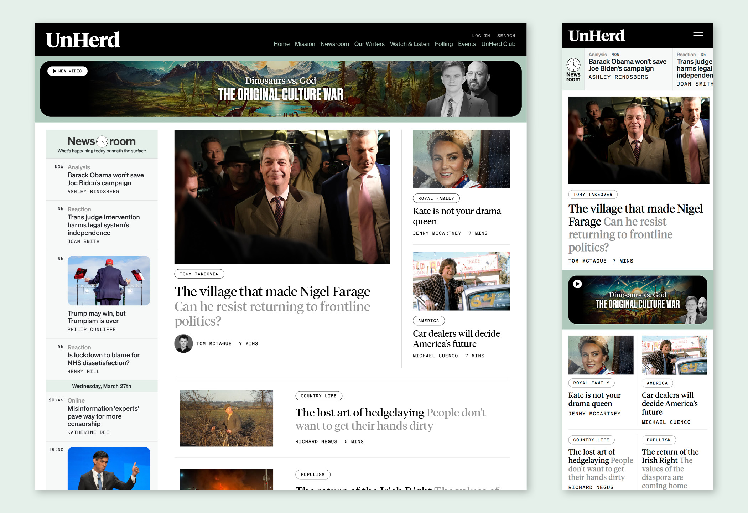The image size is (748, 513).
Task: Open the Mission menu item
Action: pos(305,44)
